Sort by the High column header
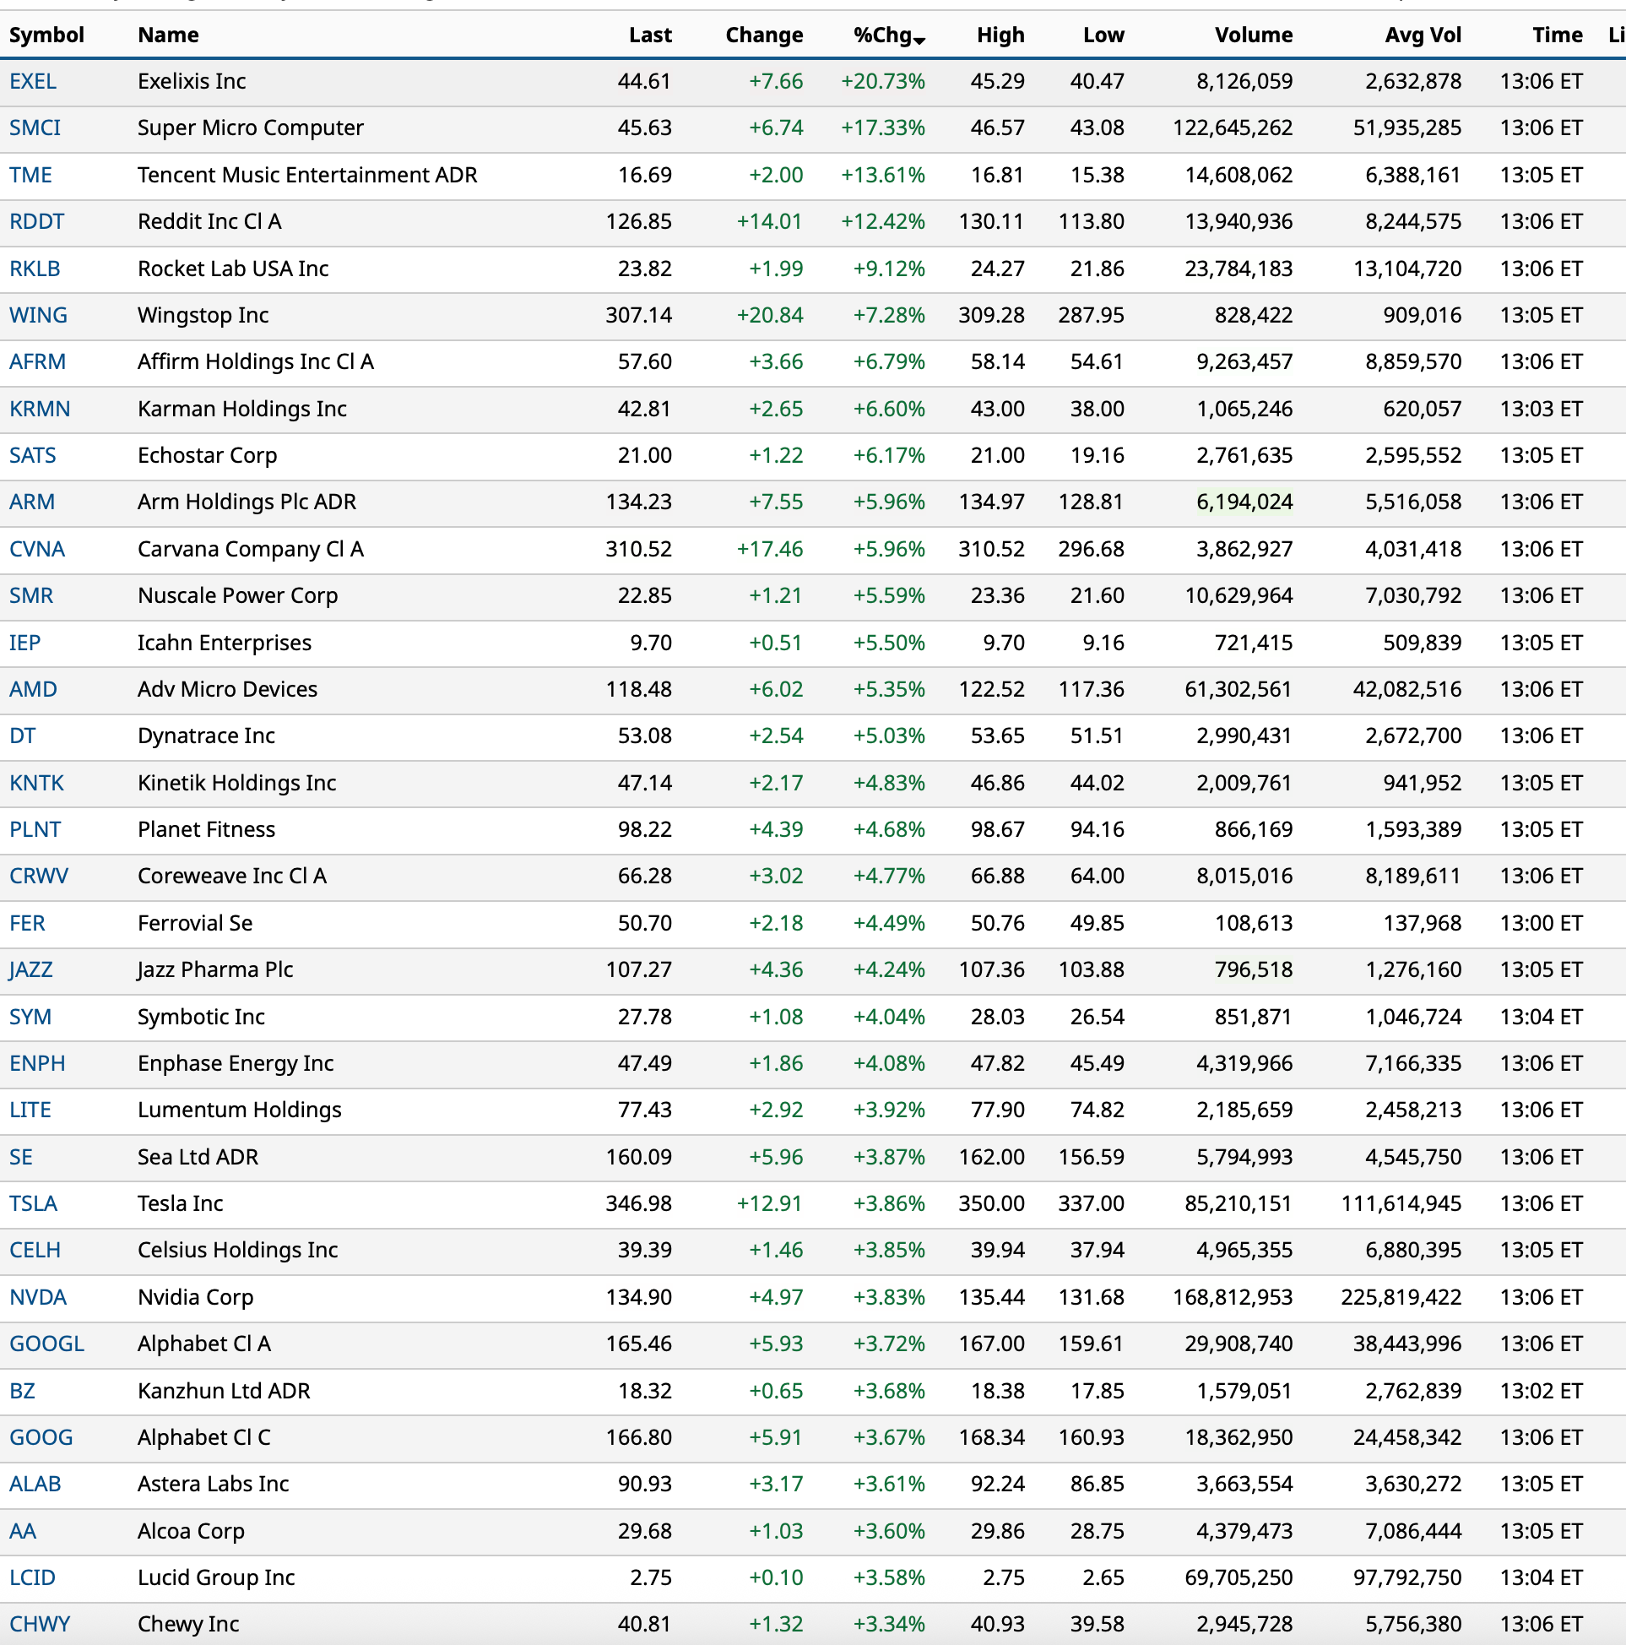 coord(1000,35)
